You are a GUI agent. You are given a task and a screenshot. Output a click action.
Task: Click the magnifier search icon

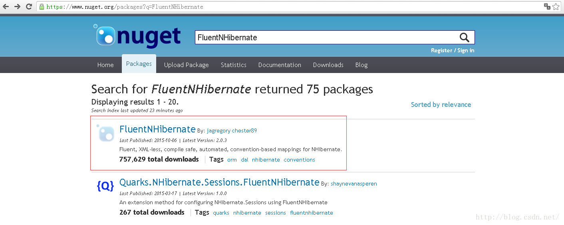(464, 37)
